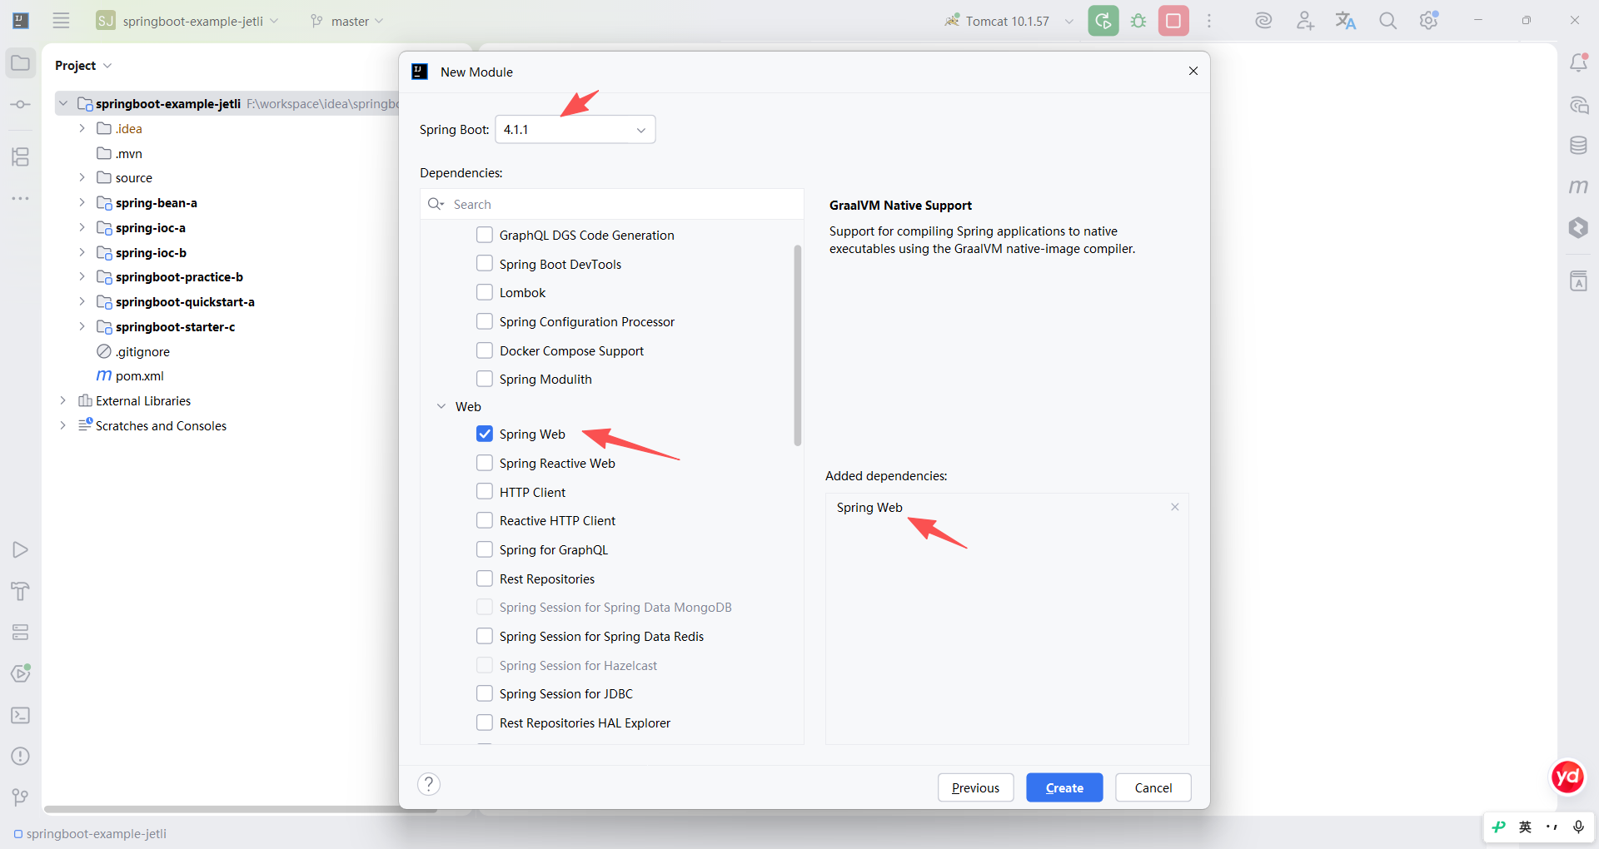
Task: Open the springboot-example-jetli project switcher
Action: tap(187, 21)
